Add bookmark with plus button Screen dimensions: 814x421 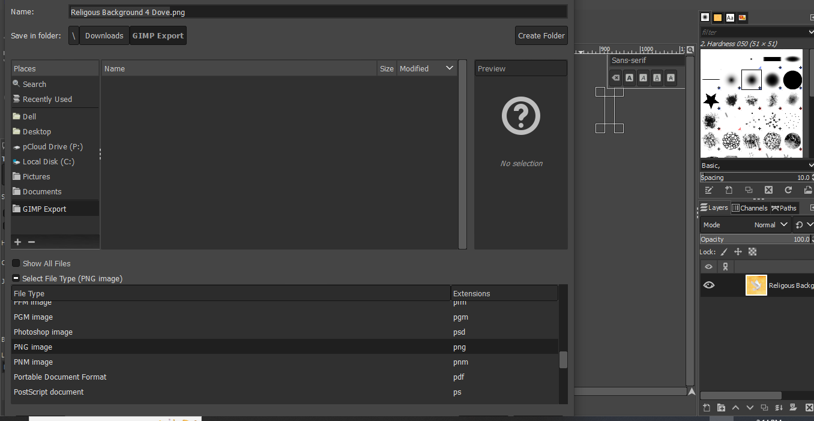(x=17, y=242)
